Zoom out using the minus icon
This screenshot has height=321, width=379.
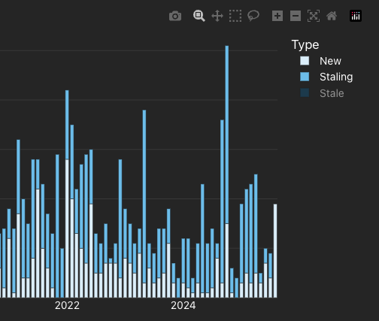(296, 16)
